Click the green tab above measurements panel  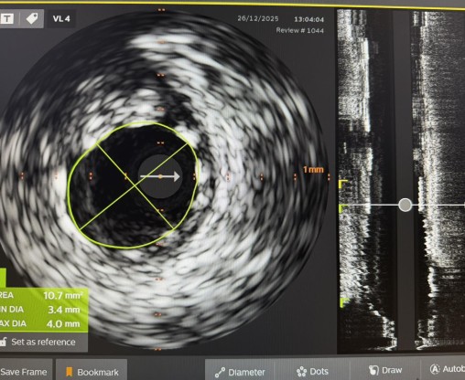(3, 278)
